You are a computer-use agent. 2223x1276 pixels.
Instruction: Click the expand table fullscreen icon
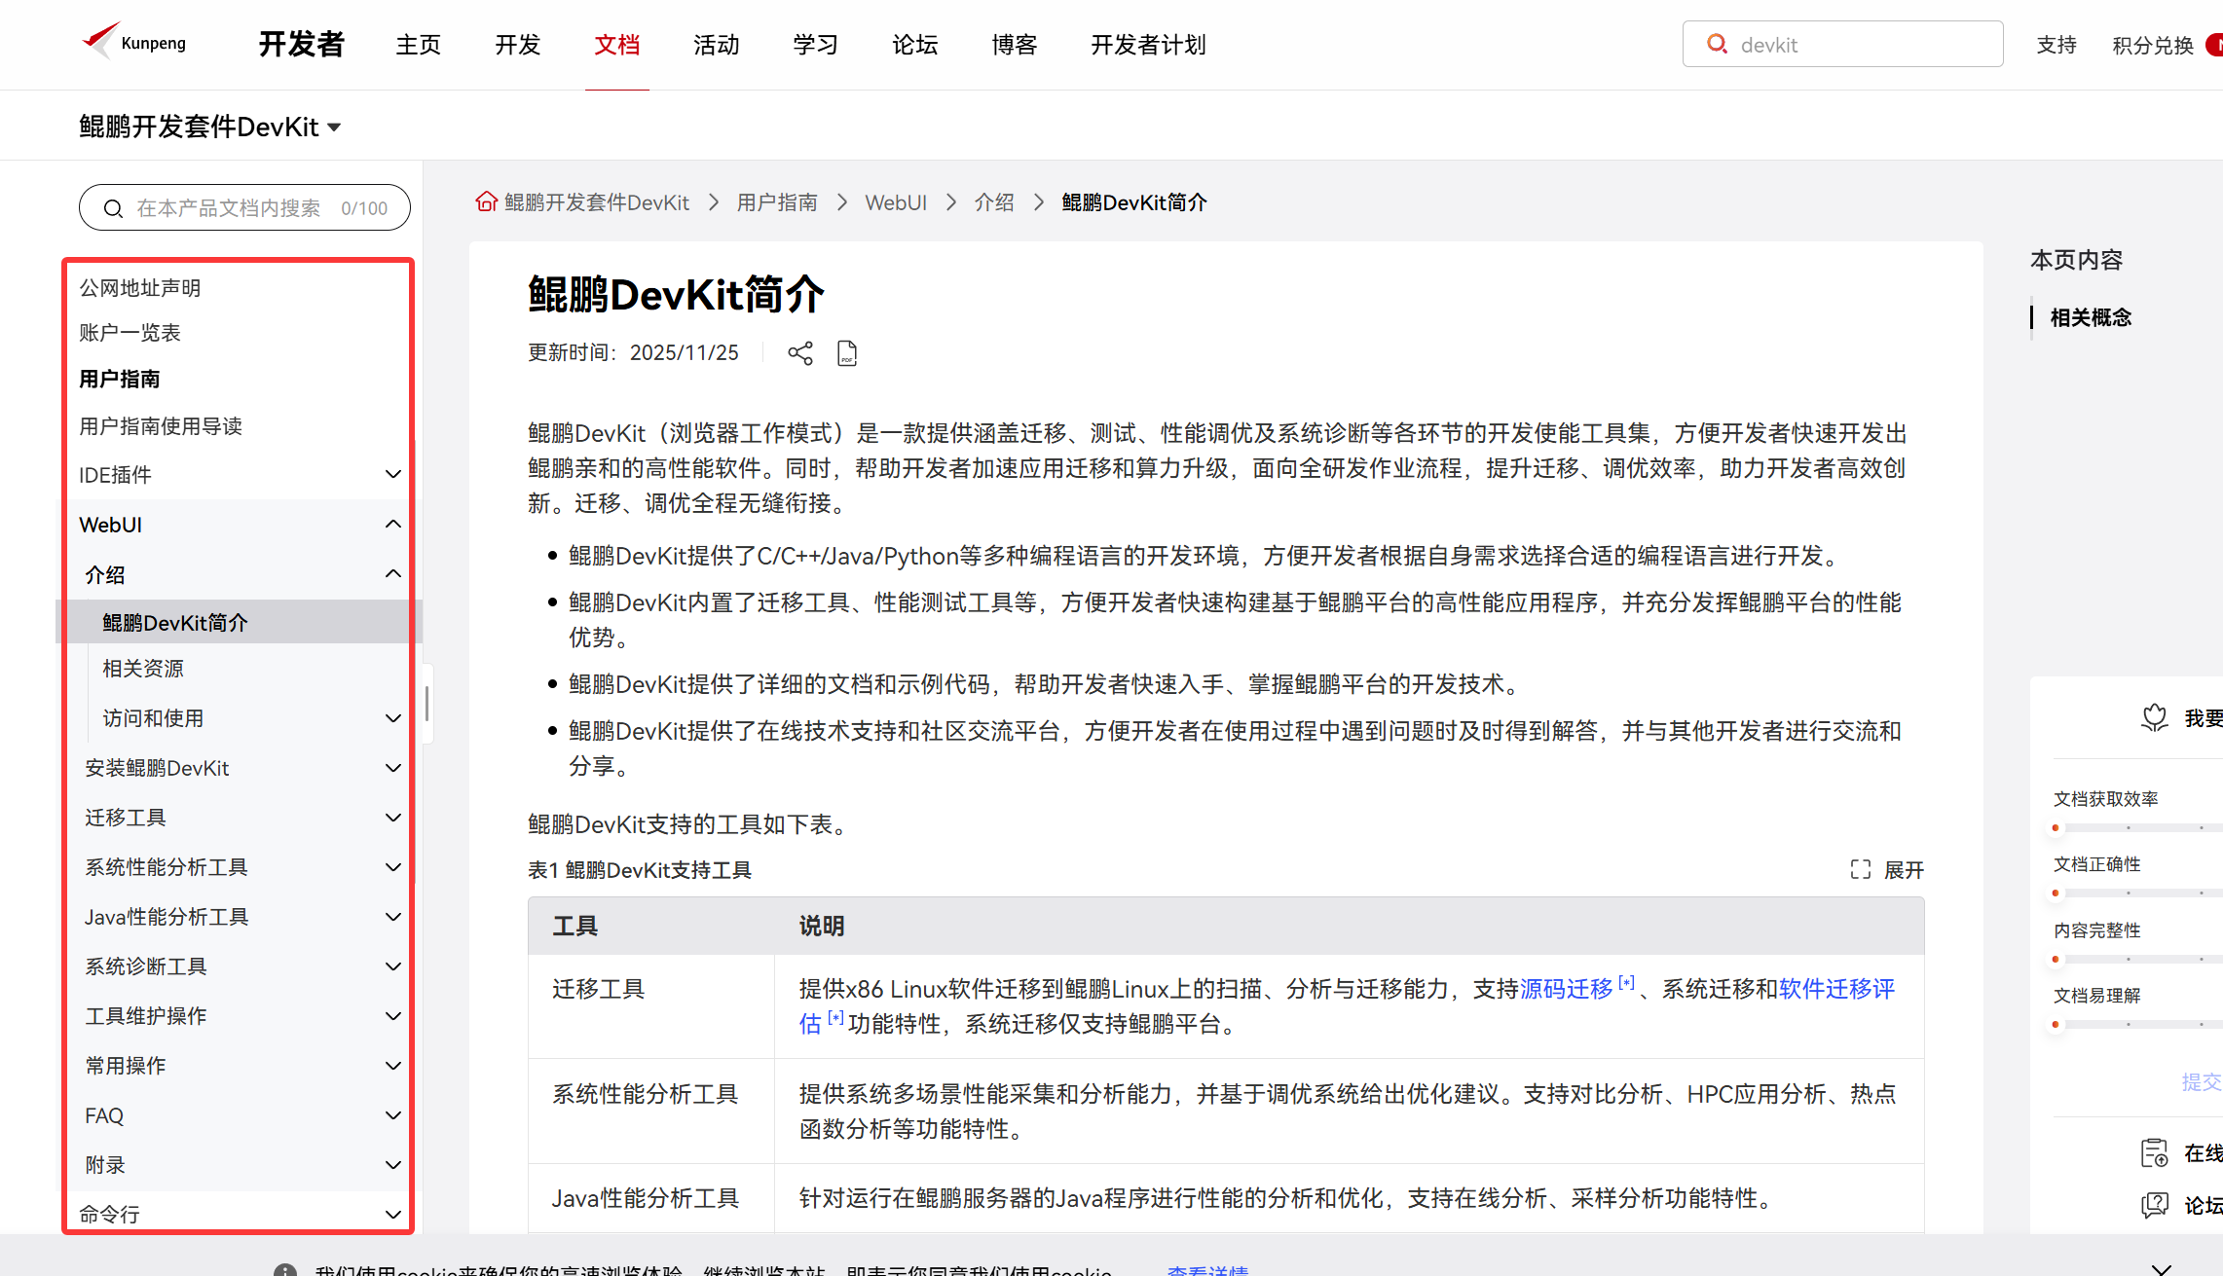[x=1861, y=869]
